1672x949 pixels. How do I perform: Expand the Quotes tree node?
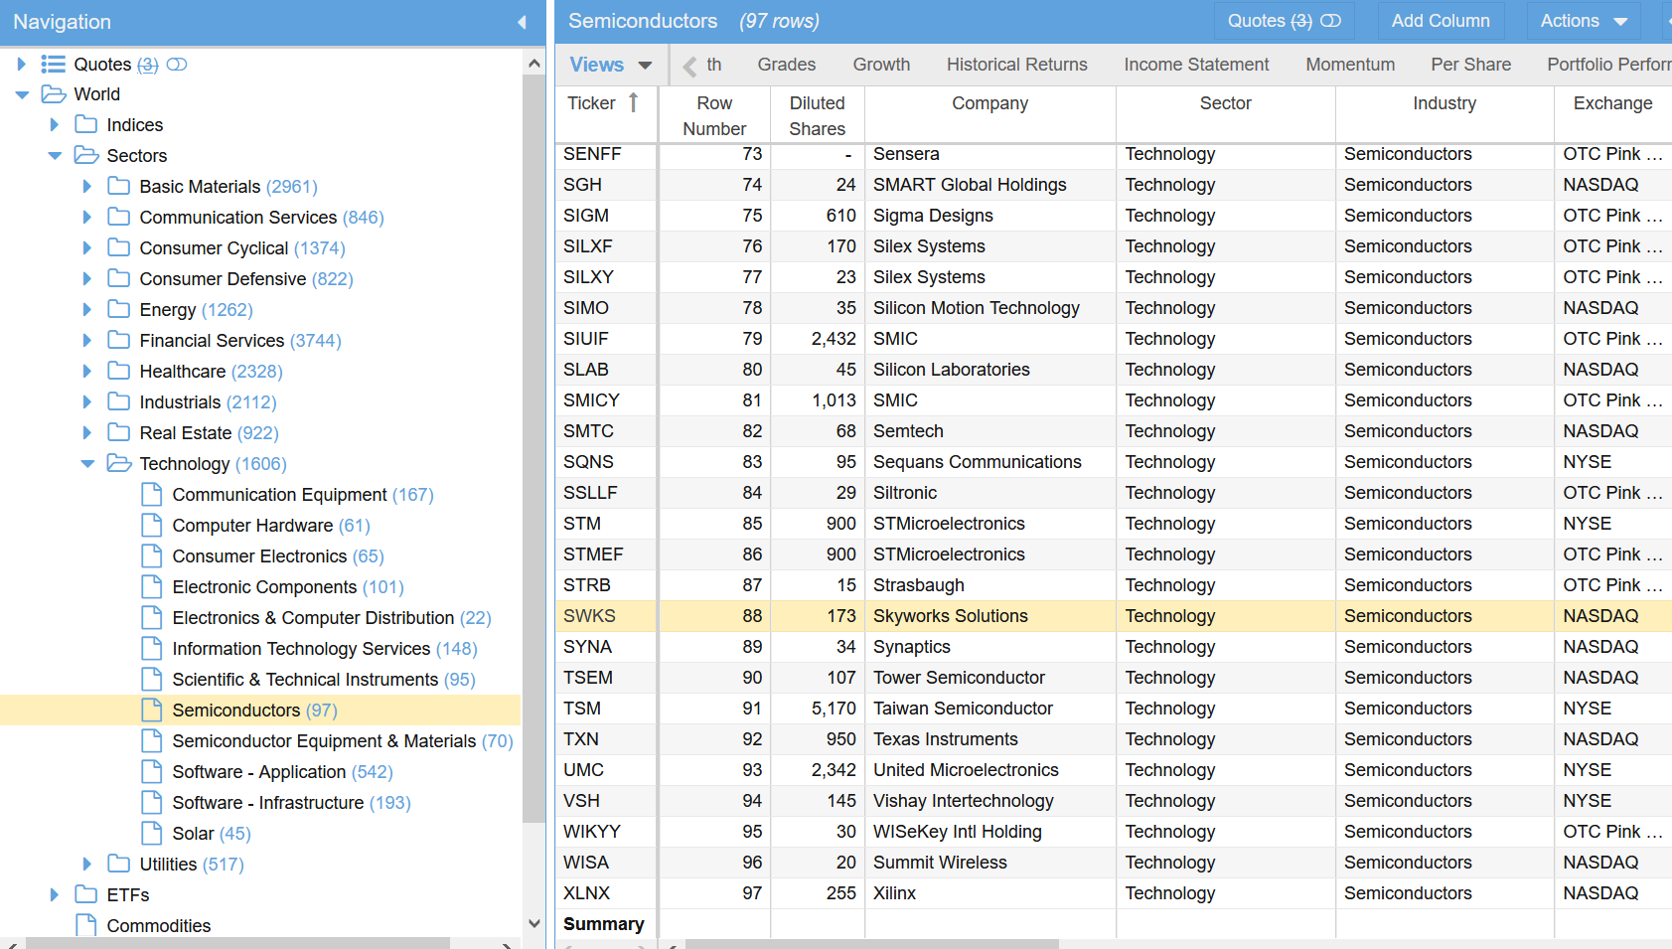coord(22,65)
